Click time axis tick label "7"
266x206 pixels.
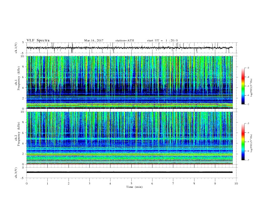[173, 183]
